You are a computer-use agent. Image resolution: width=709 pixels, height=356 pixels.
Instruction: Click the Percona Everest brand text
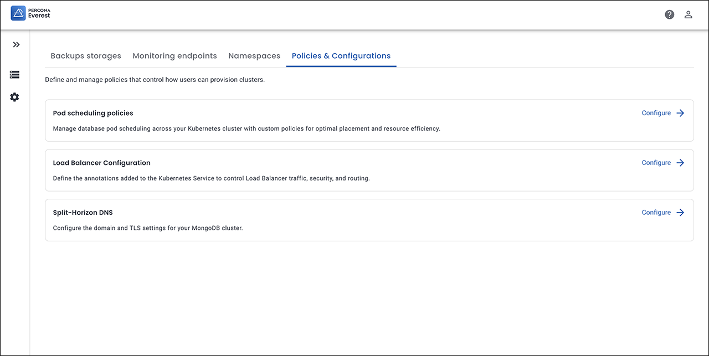coord(39,13)
